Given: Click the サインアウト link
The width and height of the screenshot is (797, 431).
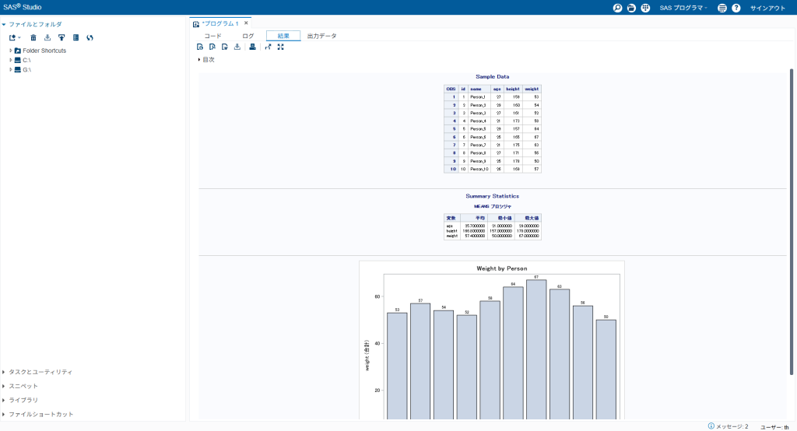Looking at the screenshot, I should click(767, 8).
